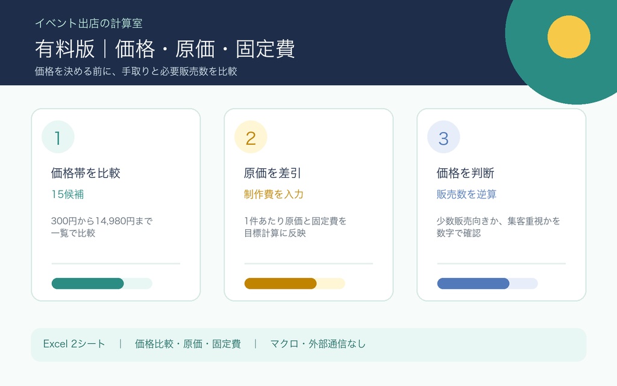Click the yellow sun circle in header
This screenshot has height=386, width=617.
coord(569,37)
